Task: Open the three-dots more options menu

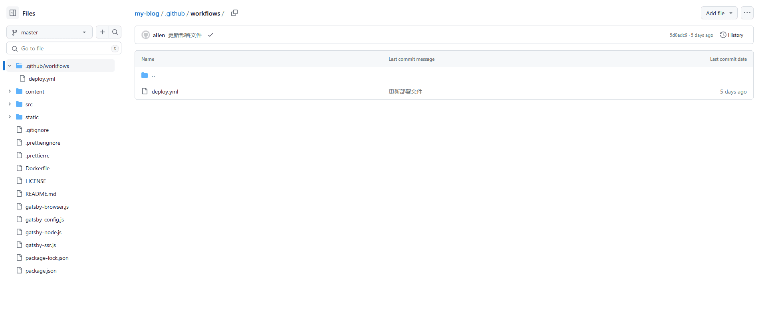Action: click(x=747, y=13)
